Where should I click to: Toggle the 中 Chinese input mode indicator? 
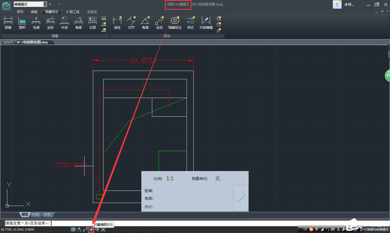(317, 229)
